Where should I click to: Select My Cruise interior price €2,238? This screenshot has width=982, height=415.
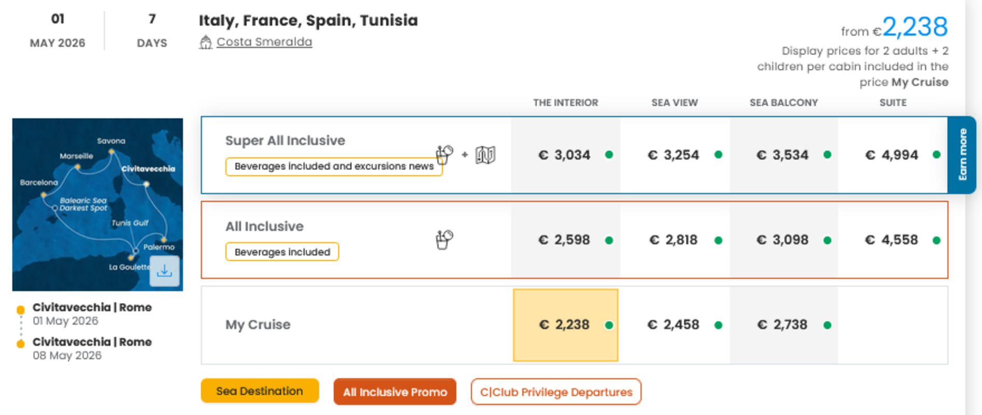point(565,325)
